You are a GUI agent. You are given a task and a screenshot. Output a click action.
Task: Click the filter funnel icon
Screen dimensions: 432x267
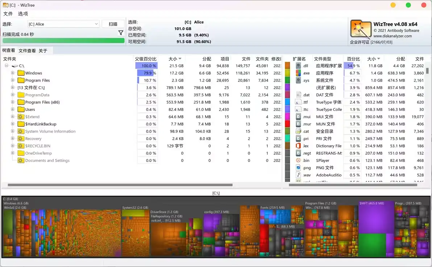121,33
